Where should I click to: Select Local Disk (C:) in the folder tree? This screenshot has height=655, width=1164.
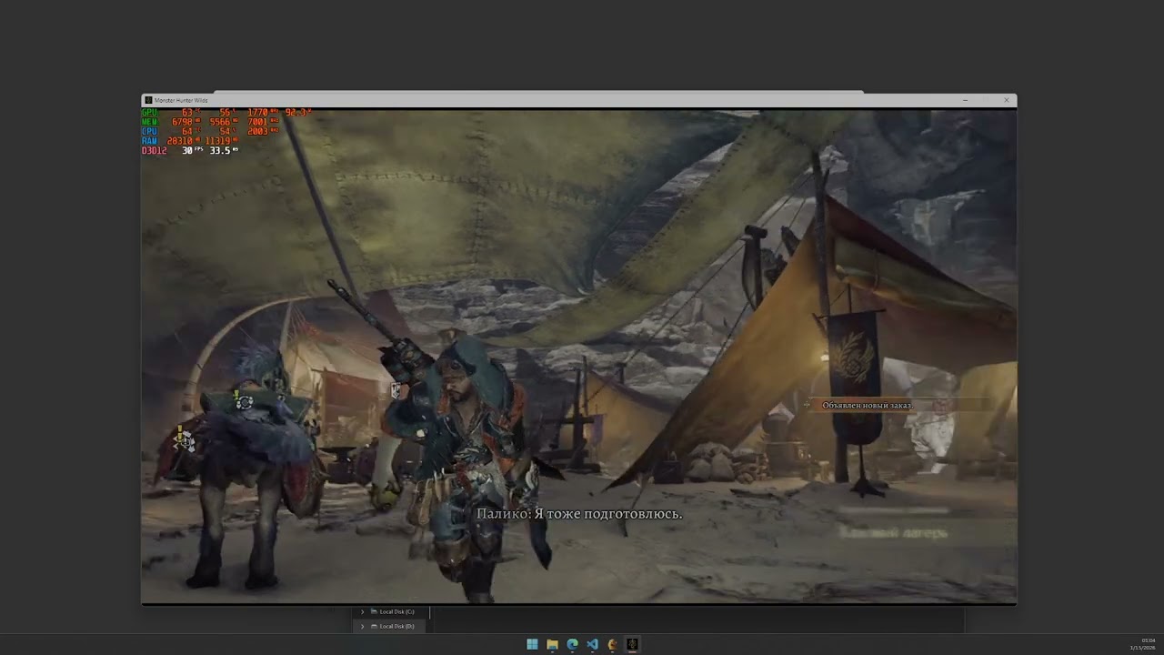396,612
